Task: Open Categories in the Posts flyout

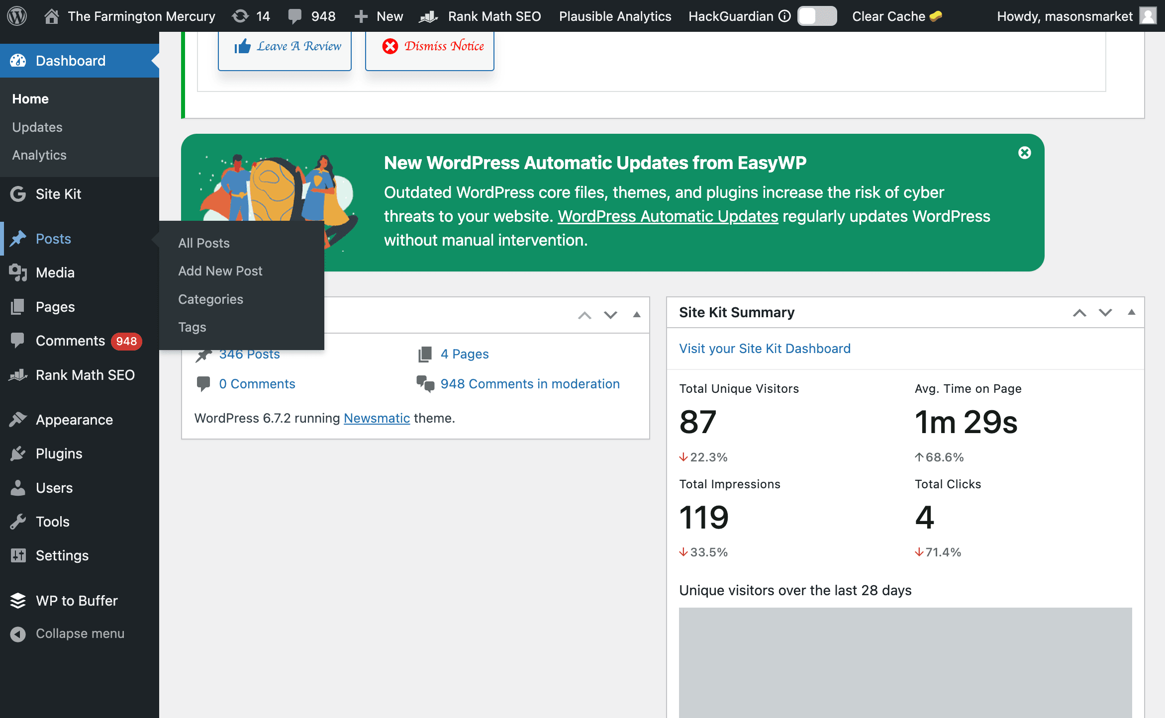Action: (x=210, y=299)
